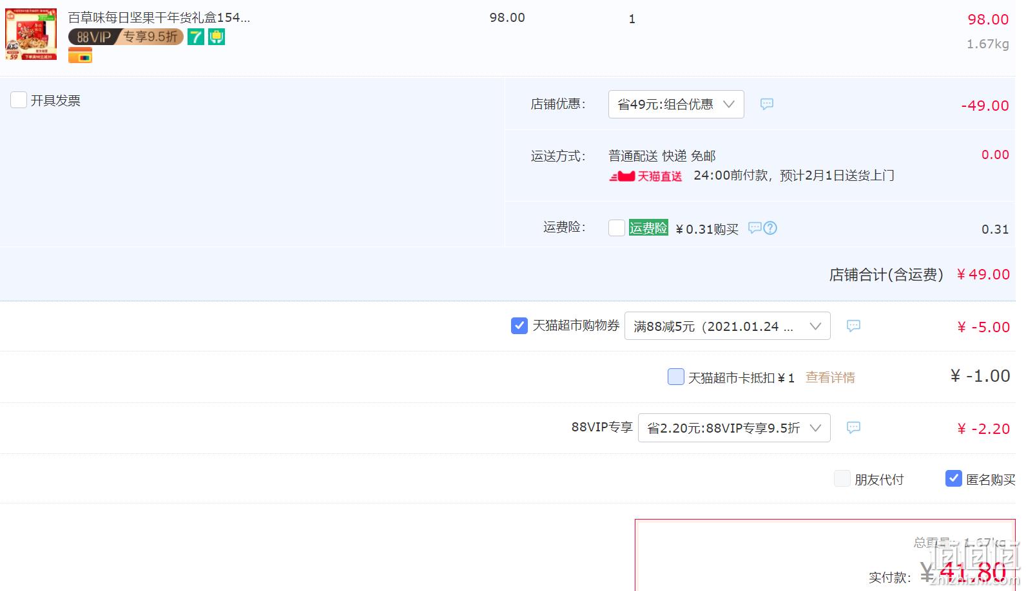Click the 店铺合计(含运费) ¥49.00 total
Viewport: 1026px width, 591px height.
click(x=920, y=275)
